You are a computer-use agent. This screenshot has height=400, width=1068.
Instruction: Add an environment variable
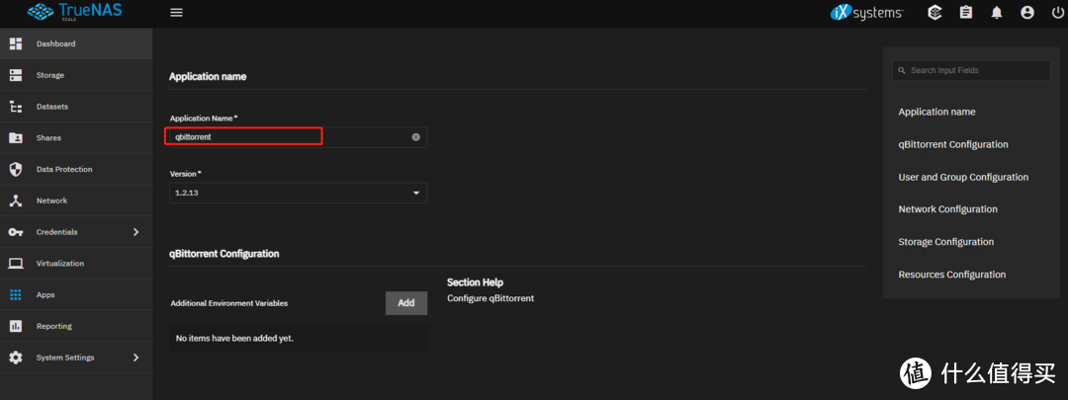point(405,303)
